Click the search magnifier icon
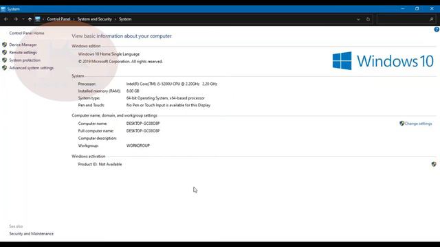This screenshot has height=247, width=440. (431, 19)
